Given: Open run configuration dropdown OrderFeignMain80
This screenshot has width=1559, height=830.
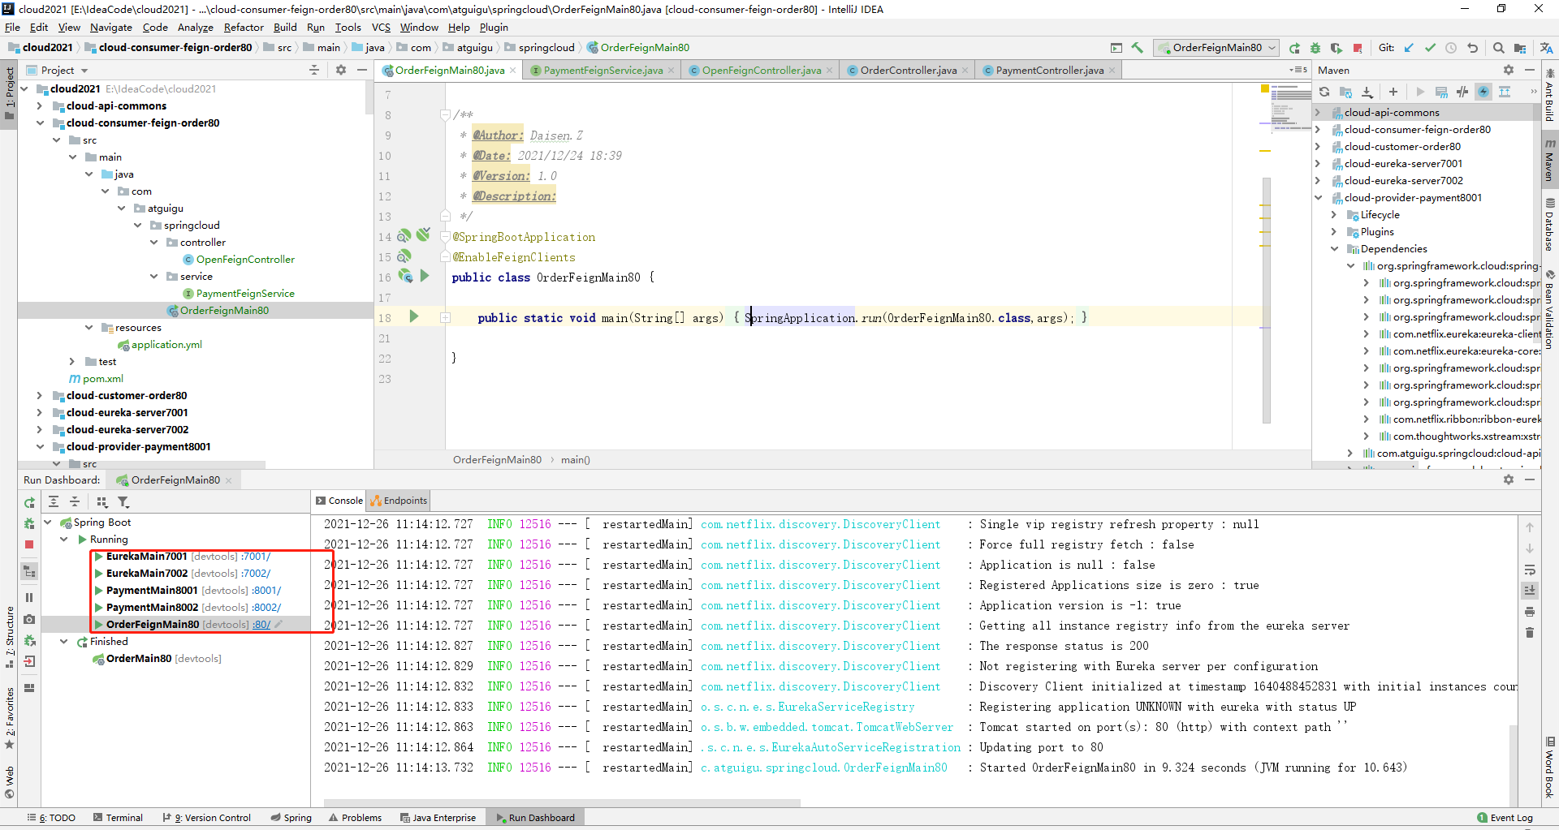Looking at the screenshot, I should pos(1216,48).
